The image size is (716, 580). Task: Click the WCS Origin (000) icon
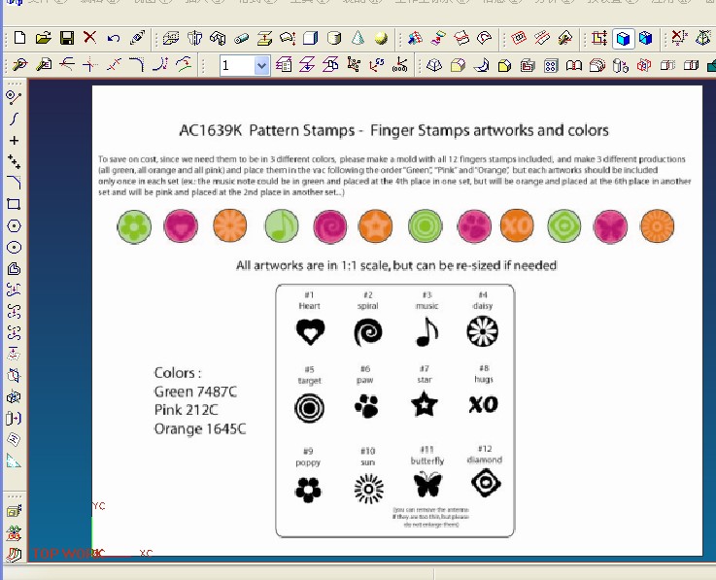[x=400, y=65]
